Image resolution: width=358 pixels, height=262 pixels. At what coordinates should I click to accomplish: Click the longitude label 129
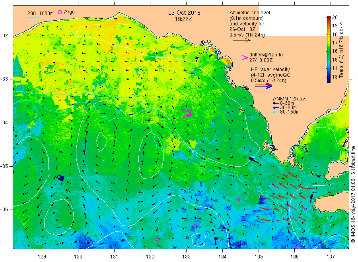[x=42, y=257]
